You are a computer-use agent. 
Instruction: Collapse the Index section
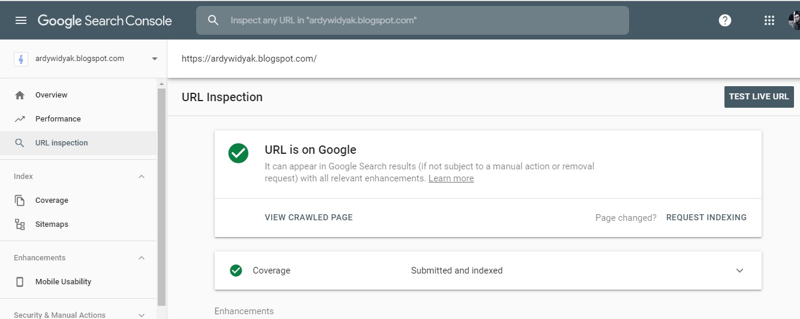142,177
